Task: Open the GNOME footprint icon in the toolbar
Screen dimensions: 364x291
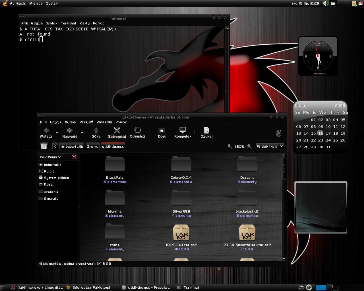Action: pos(278,133)
